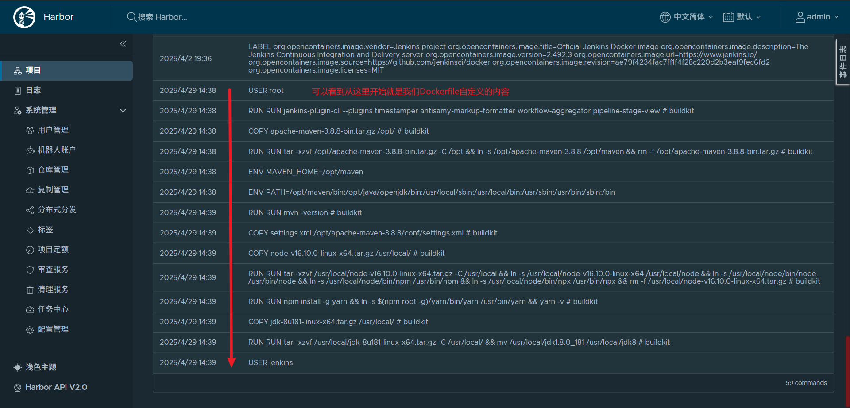Click the 用户管理 users icon
Screen dimensions: 850x408
(x=30, y=130)
